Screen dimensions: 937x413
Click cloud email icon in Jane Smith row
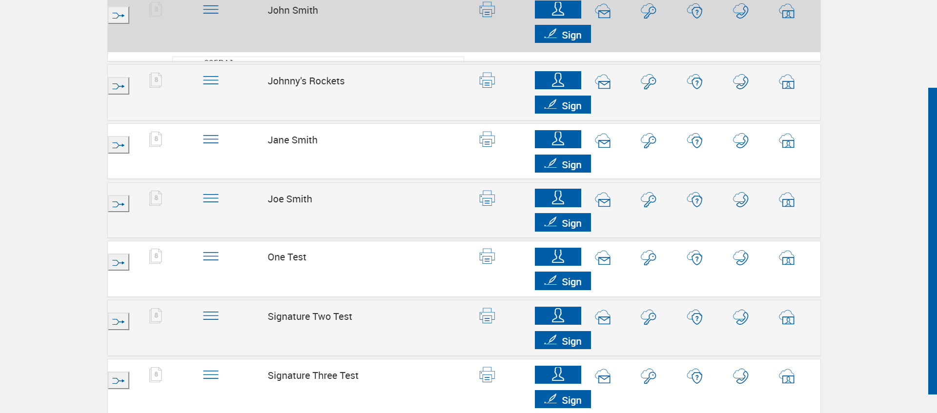603,141
